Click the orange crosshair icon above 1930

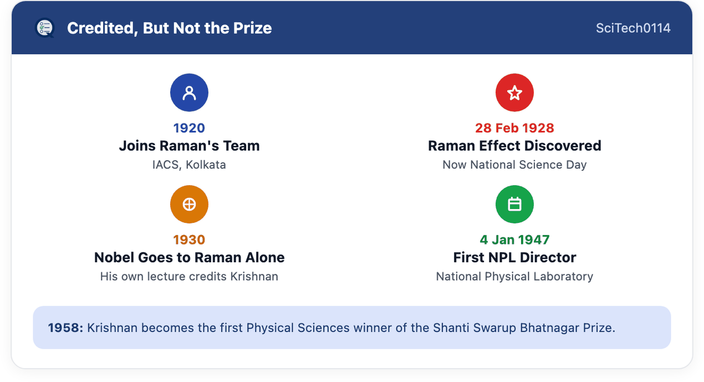point(189,205)
